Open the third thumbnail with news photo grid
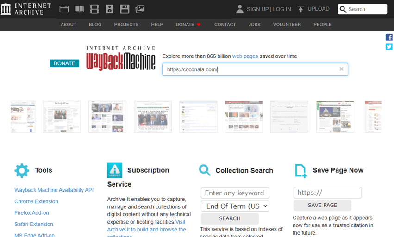The image size is (394, 237). (x=107, y=117)
